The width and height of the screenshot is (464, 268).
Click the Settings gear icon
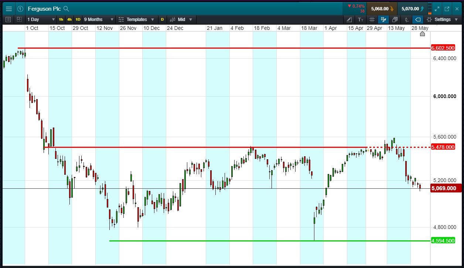pyautogui.click(x=429, y=20)
